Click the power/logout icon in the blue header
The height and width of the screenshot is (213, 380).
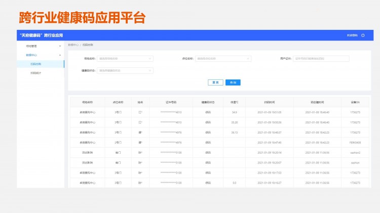pos(363,35)
